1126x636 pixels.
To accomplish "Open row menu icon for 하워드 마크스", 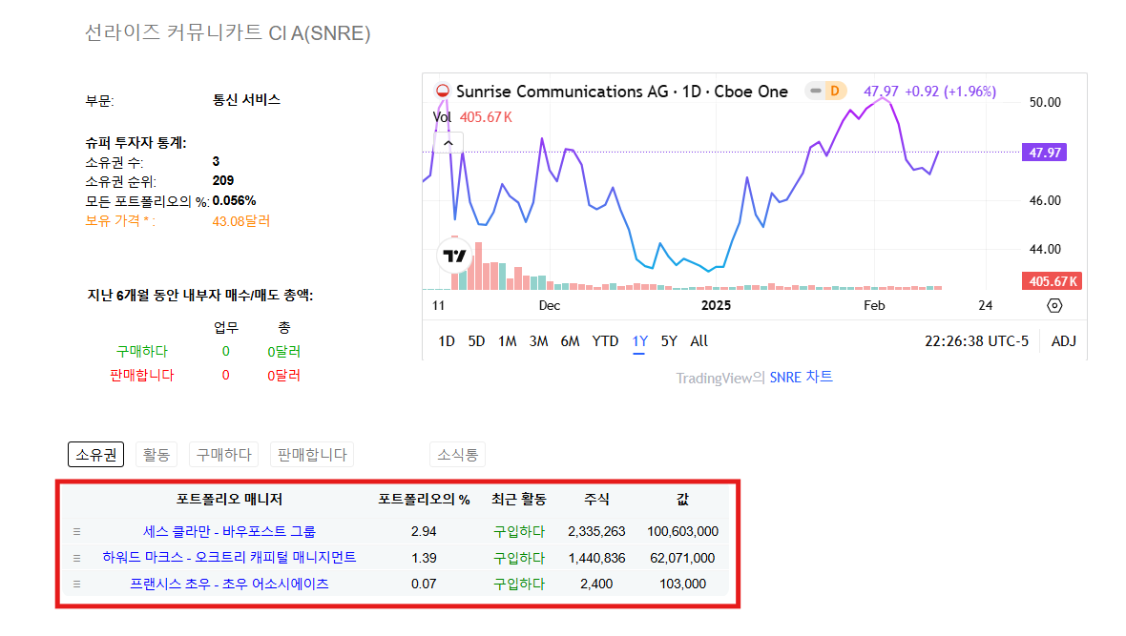I will coord(77,558).
